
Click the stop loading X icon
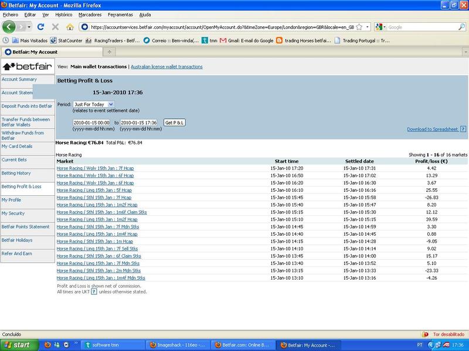point(55,27)
